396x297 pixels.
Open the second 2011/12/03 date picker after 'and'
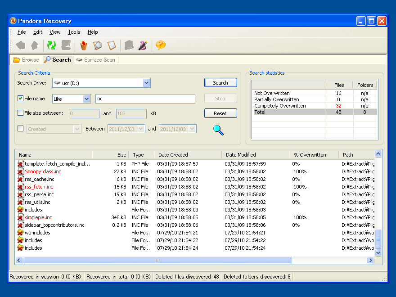click(x=192, y=129)
